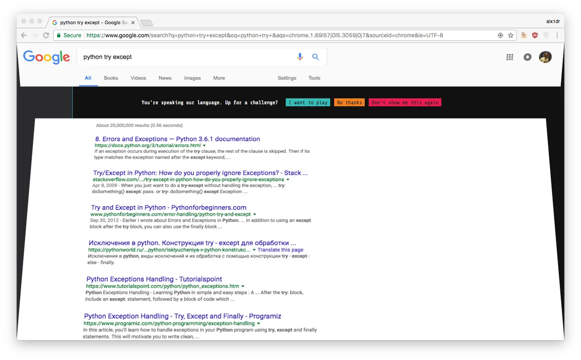
Task: Expand dropdown arrow next to pythonforbeginners URL
Action: [255, 214]
